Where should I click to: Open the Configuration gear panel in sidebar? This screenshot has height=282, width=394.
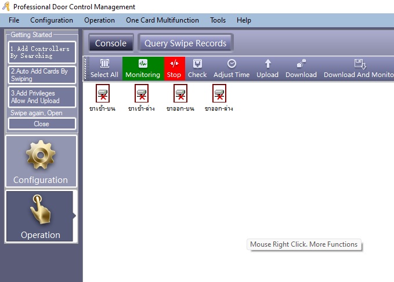point(41,162)
